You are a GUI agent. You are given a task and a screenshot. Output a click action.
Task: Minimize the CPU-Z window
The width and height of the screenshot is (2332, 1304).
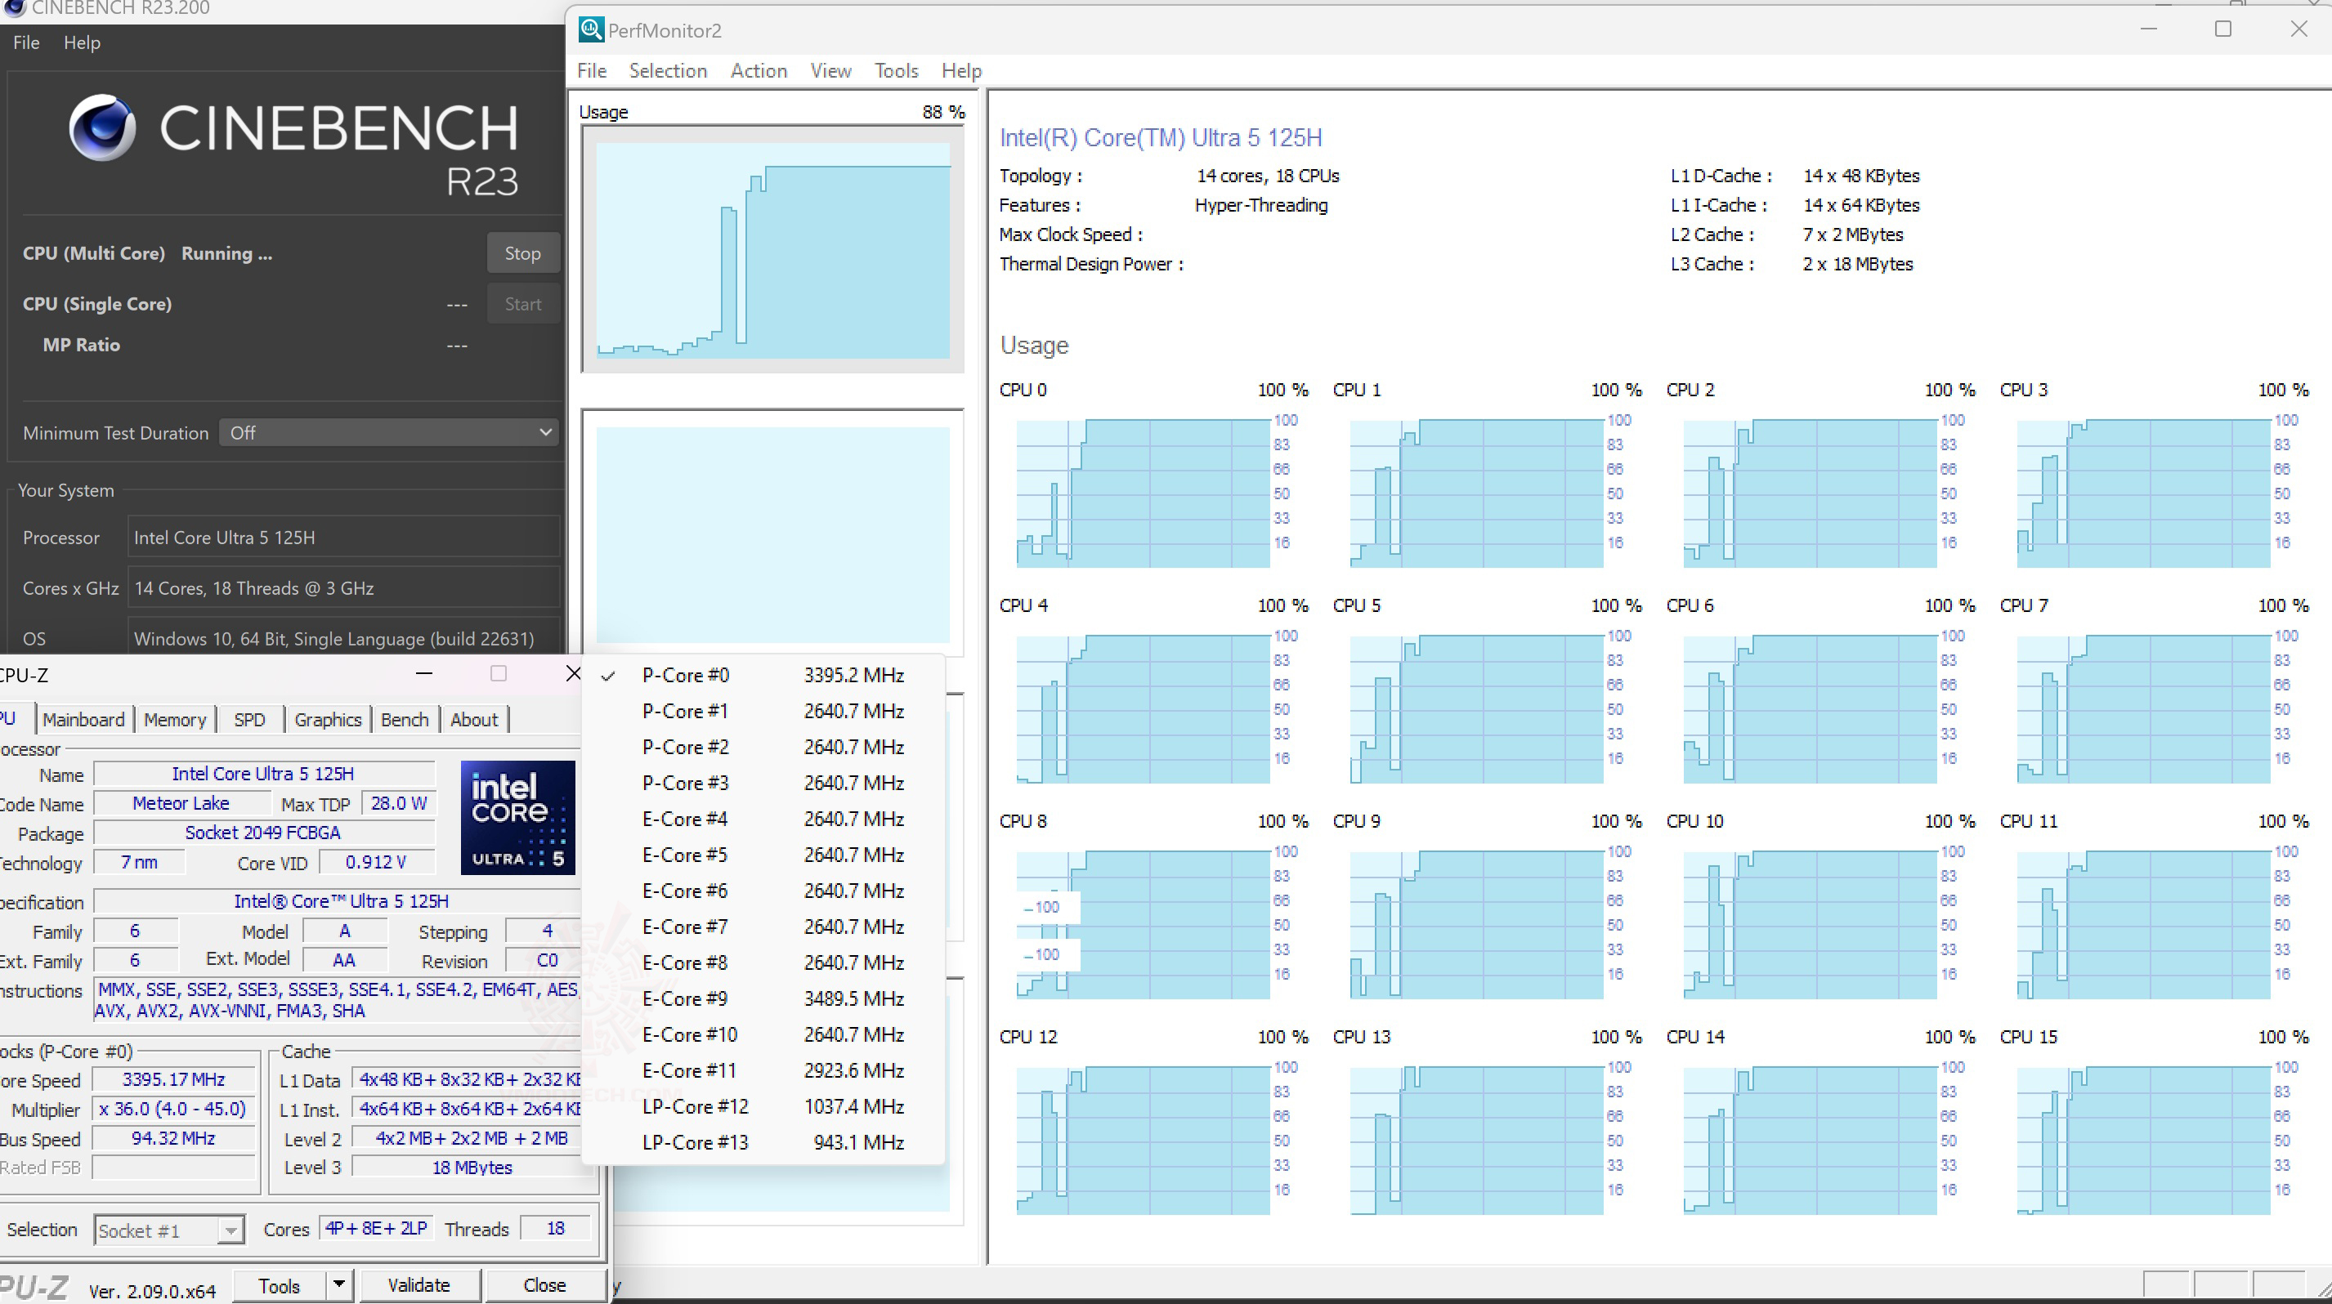point(423,674)
